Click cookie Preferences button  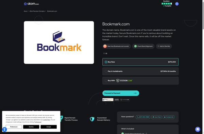pyautogui.click(x=14, y=127)
